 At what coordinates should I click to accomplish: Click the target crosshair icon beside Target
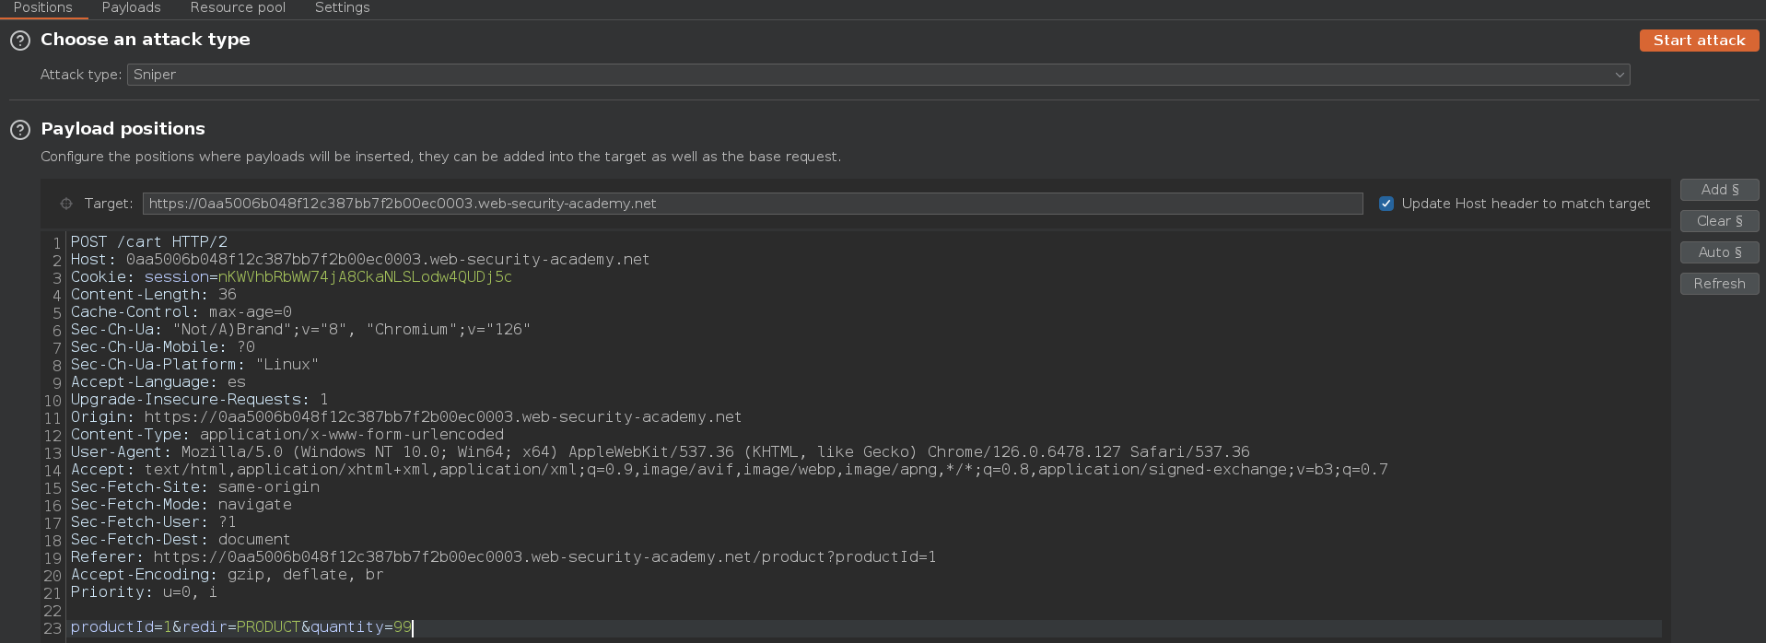[x=66, y=204]
